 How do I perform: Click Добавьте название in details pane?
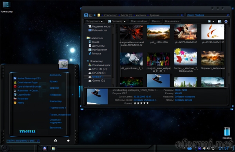coord(185,97)
